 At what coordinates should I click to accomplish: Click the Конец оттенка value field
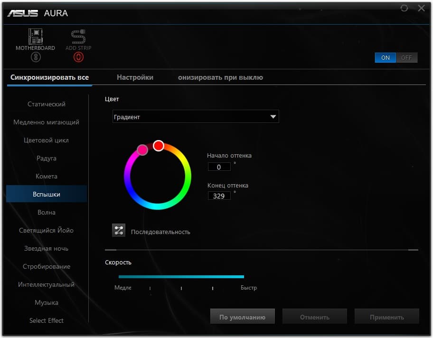click(x=219, y=196)
